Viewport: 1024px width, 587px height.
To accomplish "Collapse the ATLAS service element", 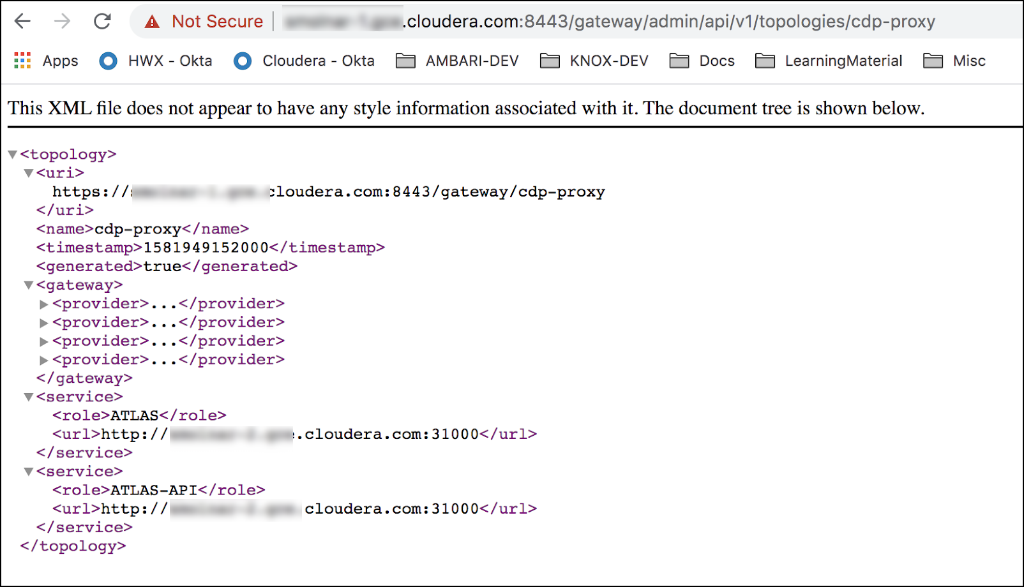I will (28, 397).
